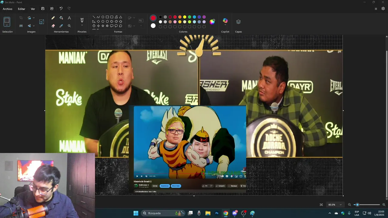Screen dimensions: 388x218
Task: Click the Rotate image icon
Action: pyautogui.click(x=29, y=18)
